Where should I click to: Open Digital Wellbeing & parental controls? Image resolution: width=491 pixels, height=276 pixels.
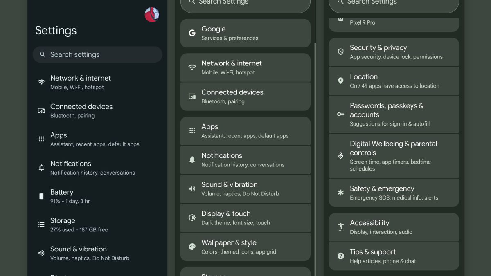(x=394, y=156)
